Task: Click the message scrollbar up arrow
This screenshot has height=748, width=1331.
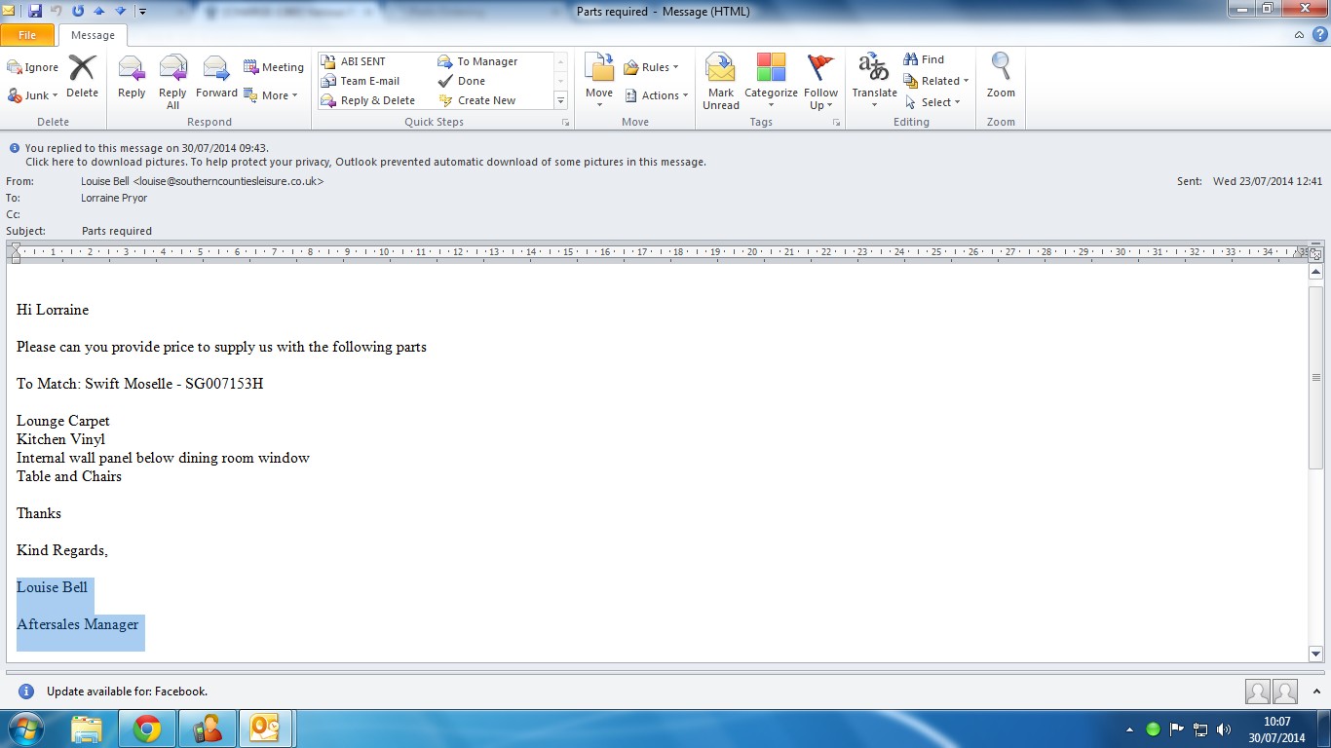Action: 1315,273
